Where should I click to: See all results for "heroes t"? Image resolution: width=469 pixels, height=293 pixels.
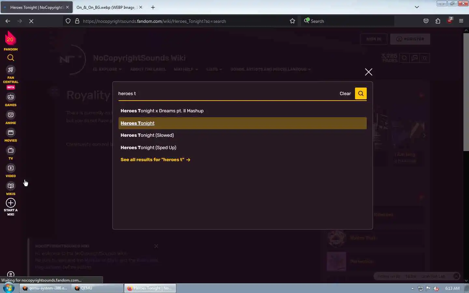(155, 160)
